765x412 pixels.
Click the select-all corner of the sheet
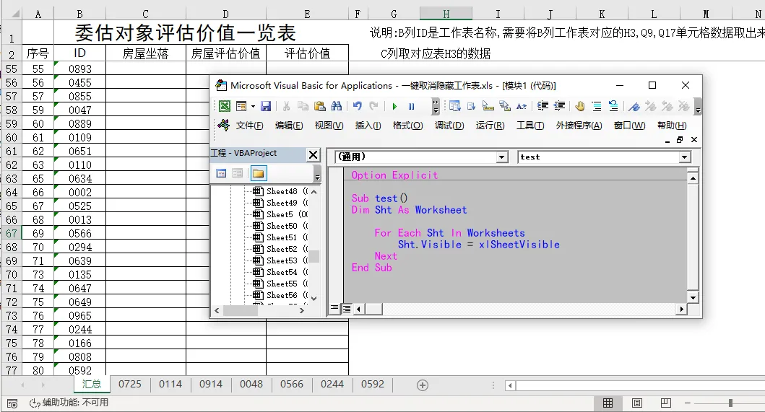[x=12, y=14]
